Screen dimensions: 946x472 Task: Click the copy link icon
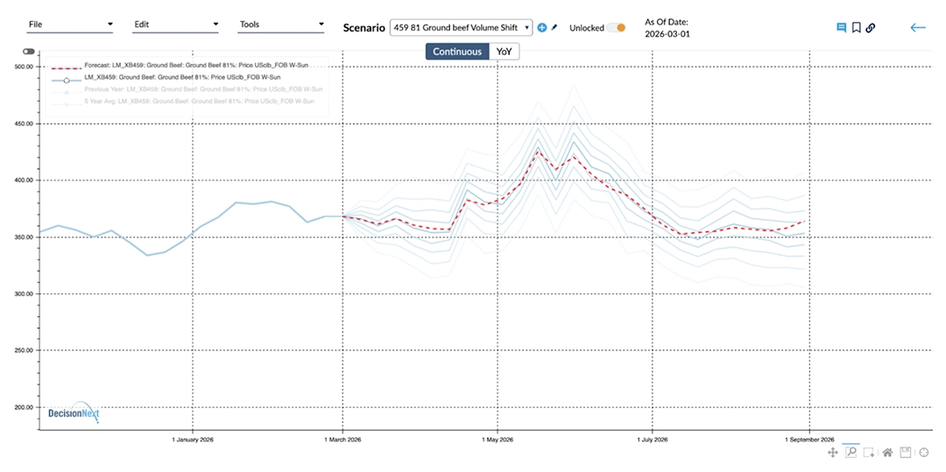pos(871,28)
